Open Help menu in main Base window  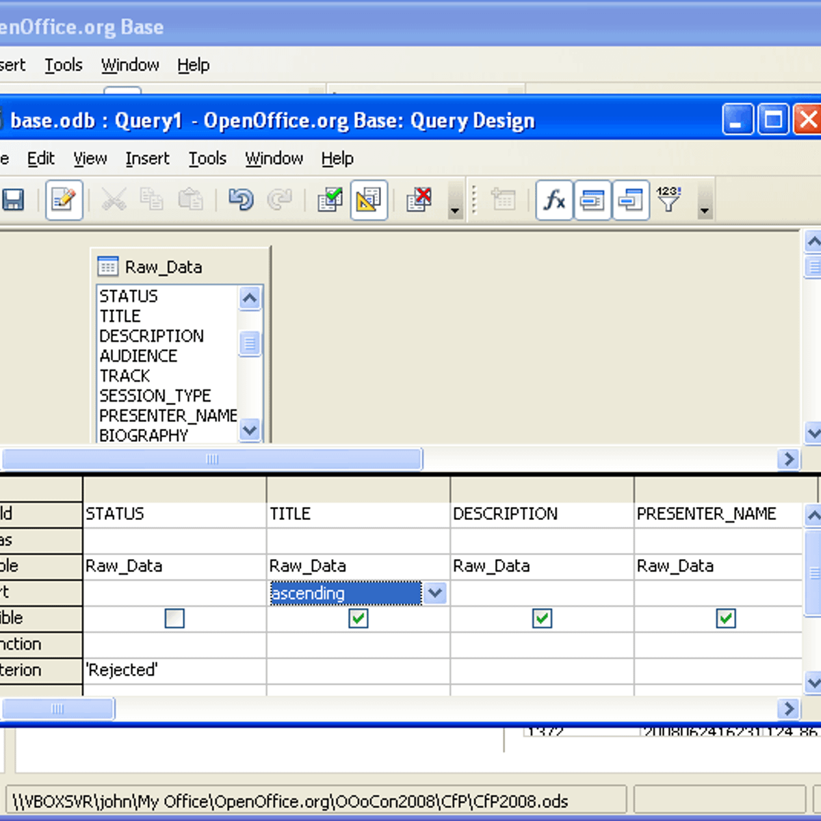(194, 65)
